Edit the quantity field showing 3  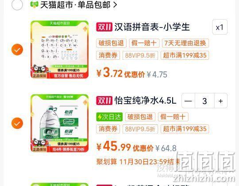[x=204, y=101]
